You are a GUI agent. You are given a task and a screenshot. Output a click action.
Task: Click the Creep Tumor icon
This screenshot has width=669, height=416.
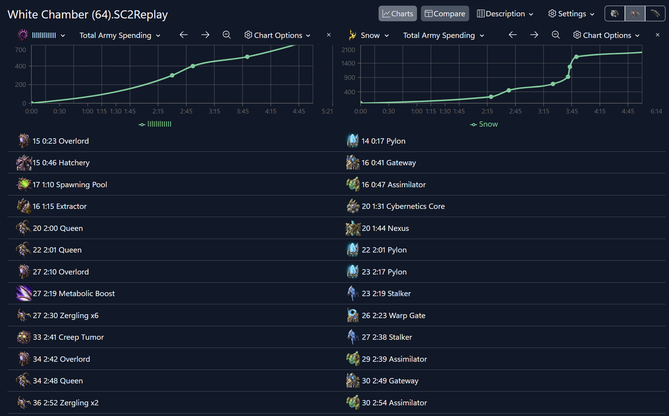24,337
